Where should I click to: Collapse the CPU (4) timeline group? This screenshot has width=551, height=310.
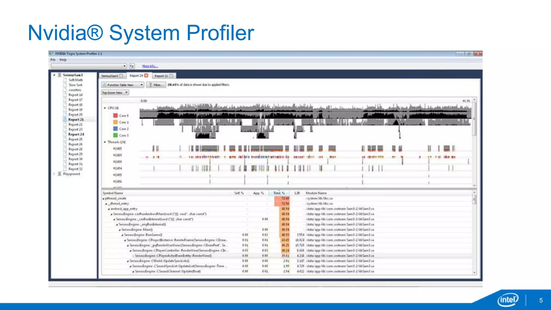point(105,108)
